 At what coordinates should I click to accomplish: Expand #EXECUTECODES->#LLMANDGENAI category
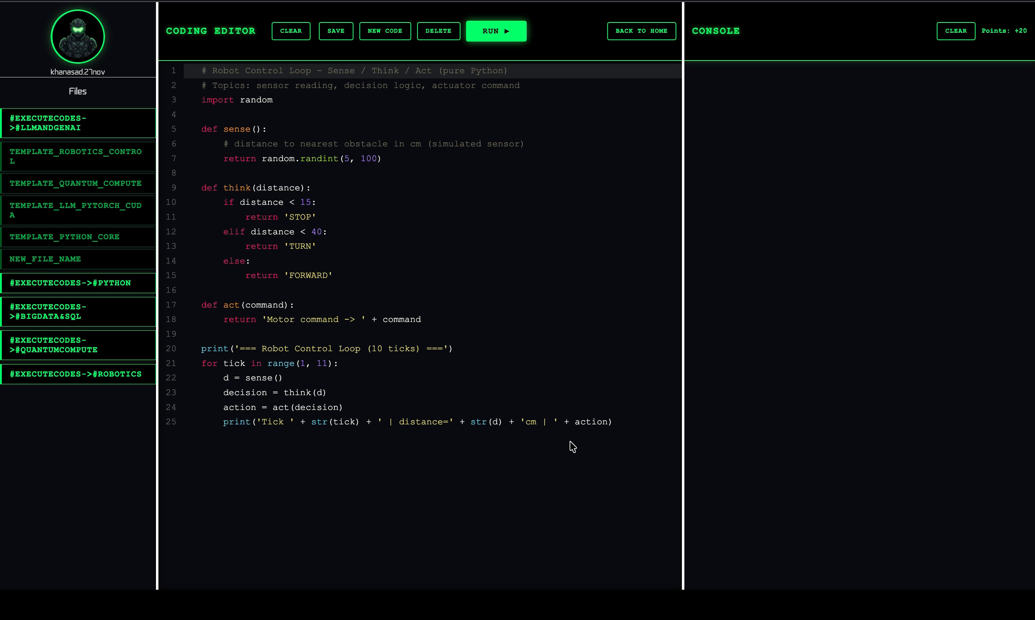tap(78, 123)
